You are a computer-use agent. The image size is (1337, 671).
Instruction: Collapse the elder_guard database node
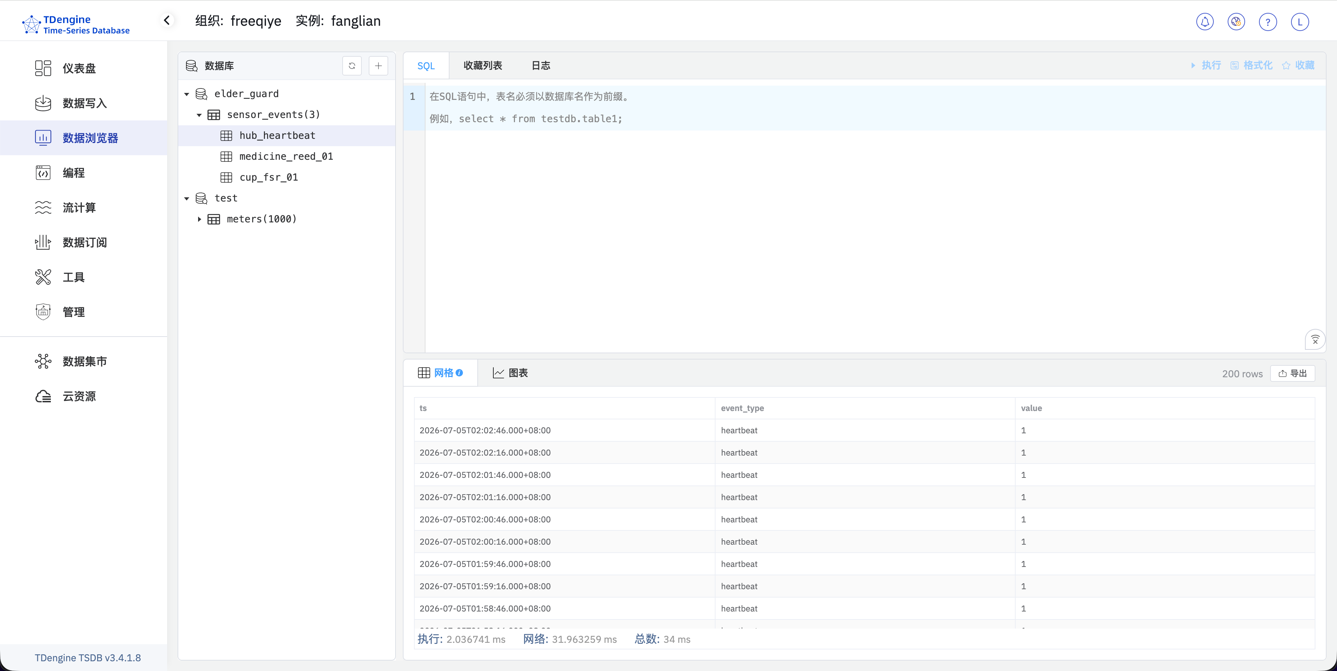(x=187, y=94)
